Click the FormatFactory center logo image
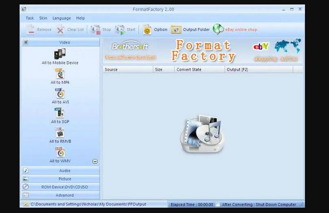The height and width of the screenshot is (213, 329). (202, 134)
